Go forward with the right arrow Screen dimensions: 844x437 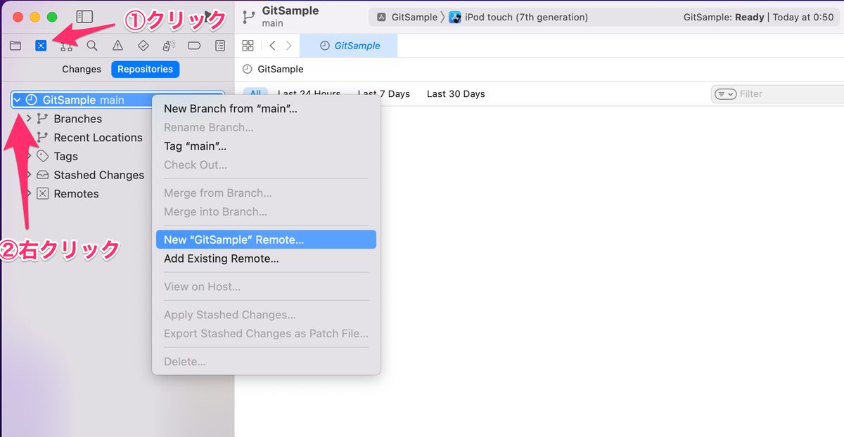[x=288, y=46]
